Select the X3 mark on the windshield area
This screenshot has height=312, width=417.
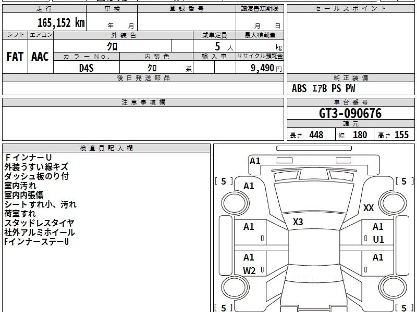pos(298,222)
